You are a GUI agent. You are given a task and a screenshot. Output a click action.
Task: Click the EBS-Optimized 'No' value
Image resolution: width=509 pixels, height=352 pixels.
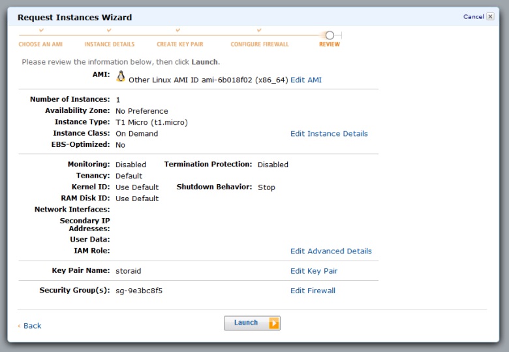point(120,145)
